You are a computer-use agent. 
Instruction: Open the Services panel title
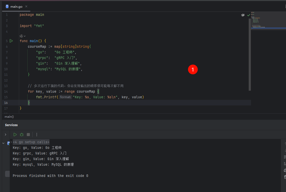click(11, 125)
